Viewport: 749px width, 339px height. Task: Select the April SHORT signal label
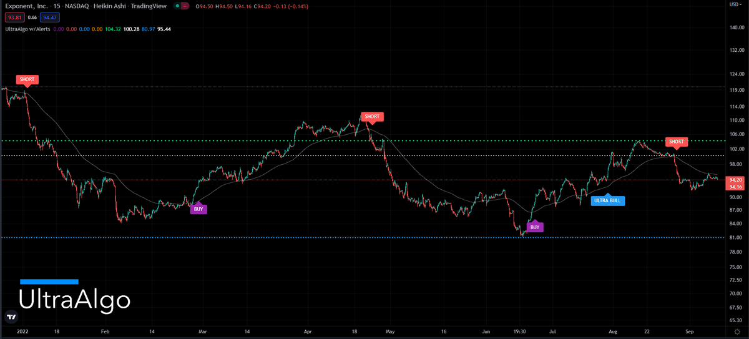point(372,117)
